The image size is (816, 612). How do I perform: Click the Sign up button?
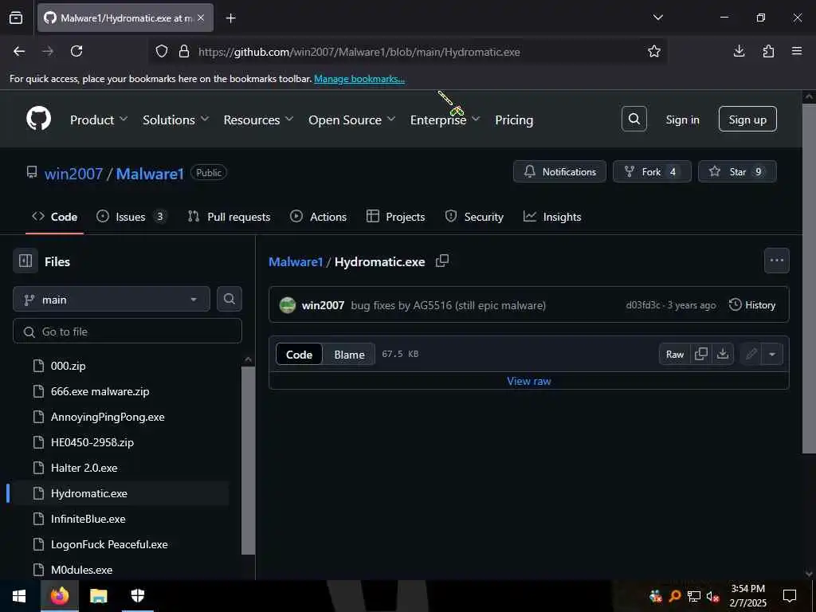point(747,120)
